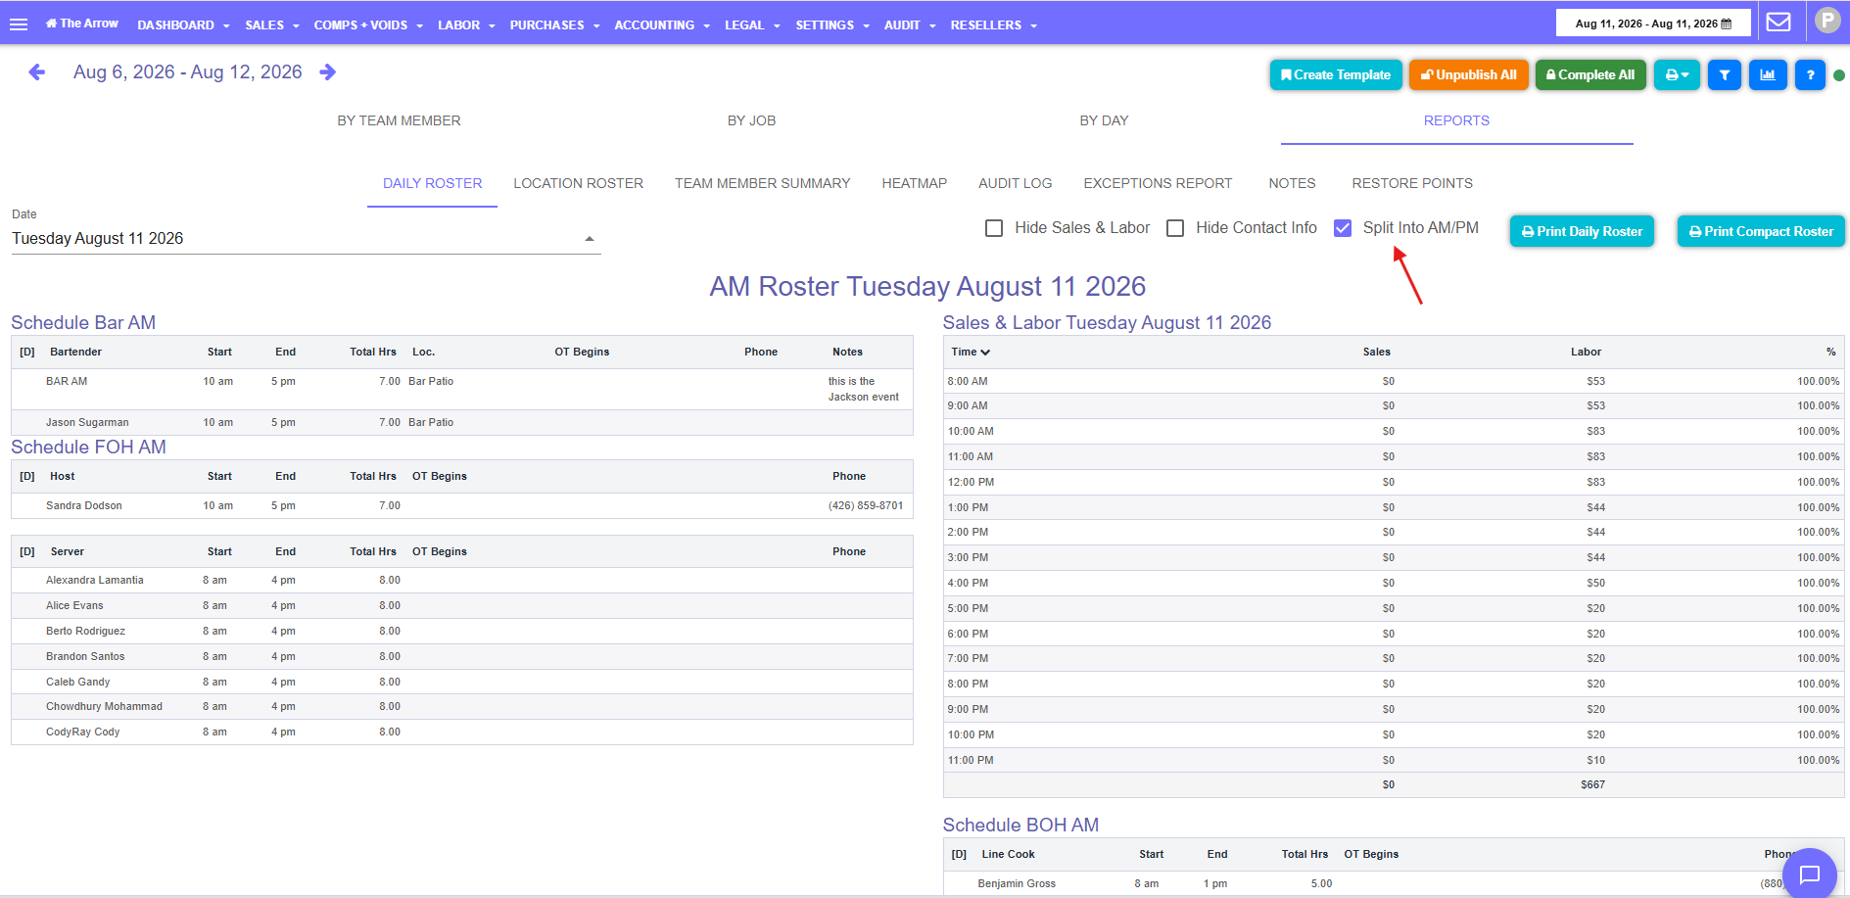Viewport: 1850px width, 898px height.
Task: Switch to BY TEAM MEMBER tab
Action: [399, 120]
